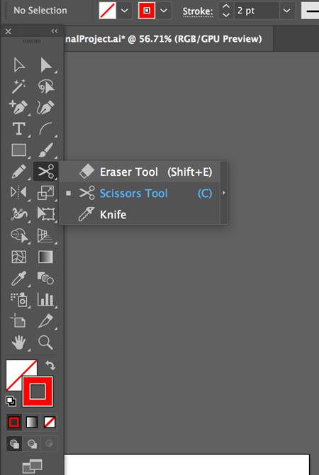Select the Type tool
Viewport: 319px width, 475px height.
coord(18,129)
